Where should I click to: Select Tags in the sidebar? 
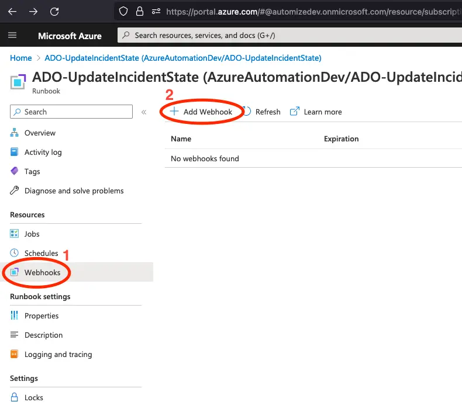[x=32, y=171]
